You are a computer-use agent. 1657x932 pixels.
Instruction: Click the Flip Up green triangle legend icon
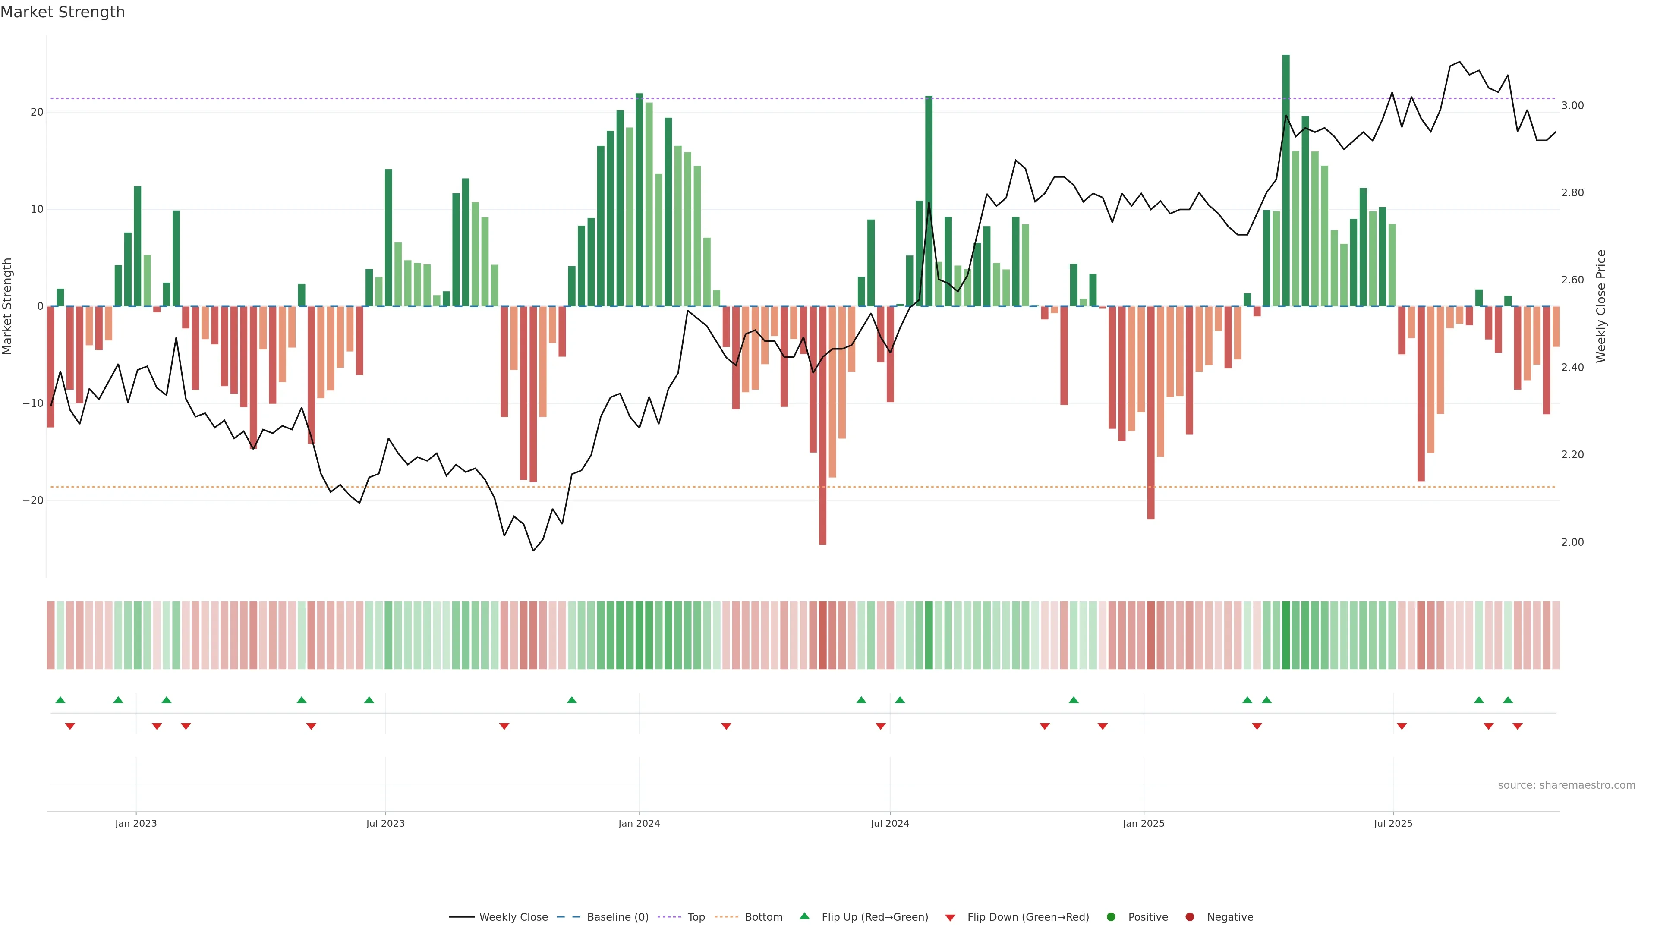coord(804,916)
